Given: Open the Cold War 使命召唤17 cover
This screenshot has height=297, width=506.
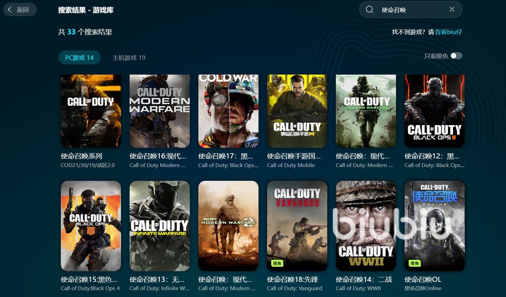Looking at the screenshot, I should (228, 111).
